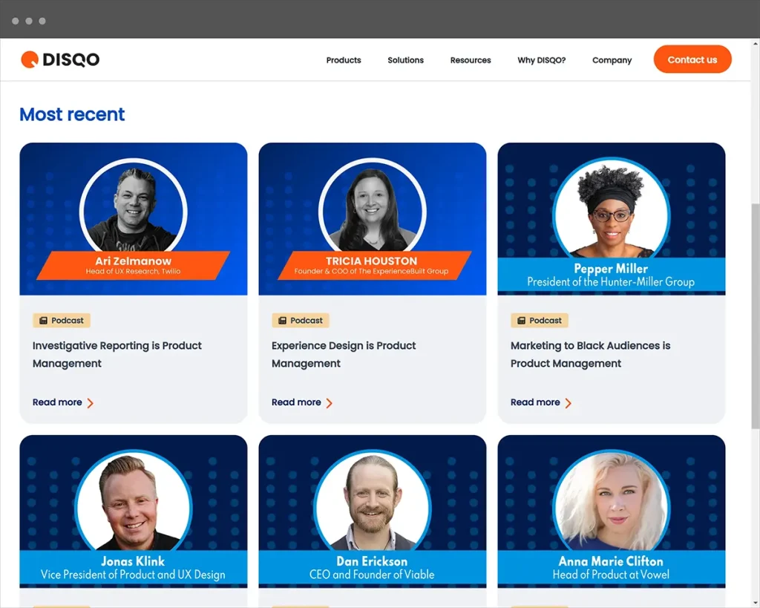Click orange arrow next to Experience Design Read more
The width and height of the screenshot is (760, 608).
point(329,403)
